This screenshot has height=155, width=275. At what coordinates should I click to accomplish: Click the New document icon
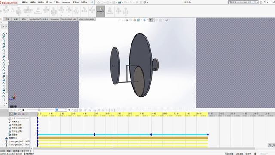point(102,2)
